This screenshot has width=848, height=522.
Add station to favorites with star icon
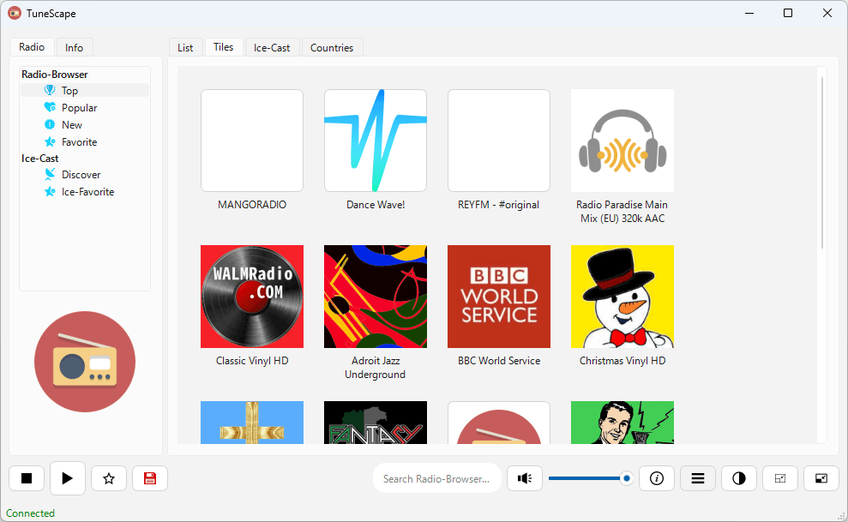109,478
